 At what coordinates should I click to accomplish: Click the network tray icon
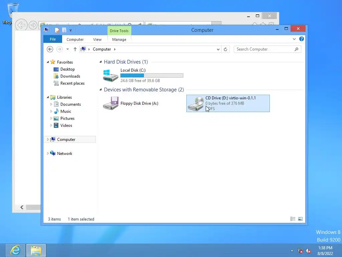tap(300, 251)
